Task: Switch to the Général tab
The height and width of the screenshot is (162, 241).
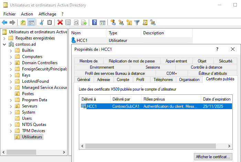Action: click(x=84, y=80)
